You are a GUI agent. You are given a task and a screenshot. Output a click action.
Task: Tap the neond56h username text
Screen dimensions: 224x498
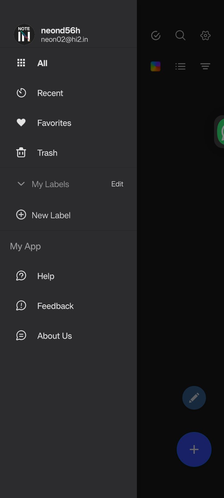click(x=61, y=31)
